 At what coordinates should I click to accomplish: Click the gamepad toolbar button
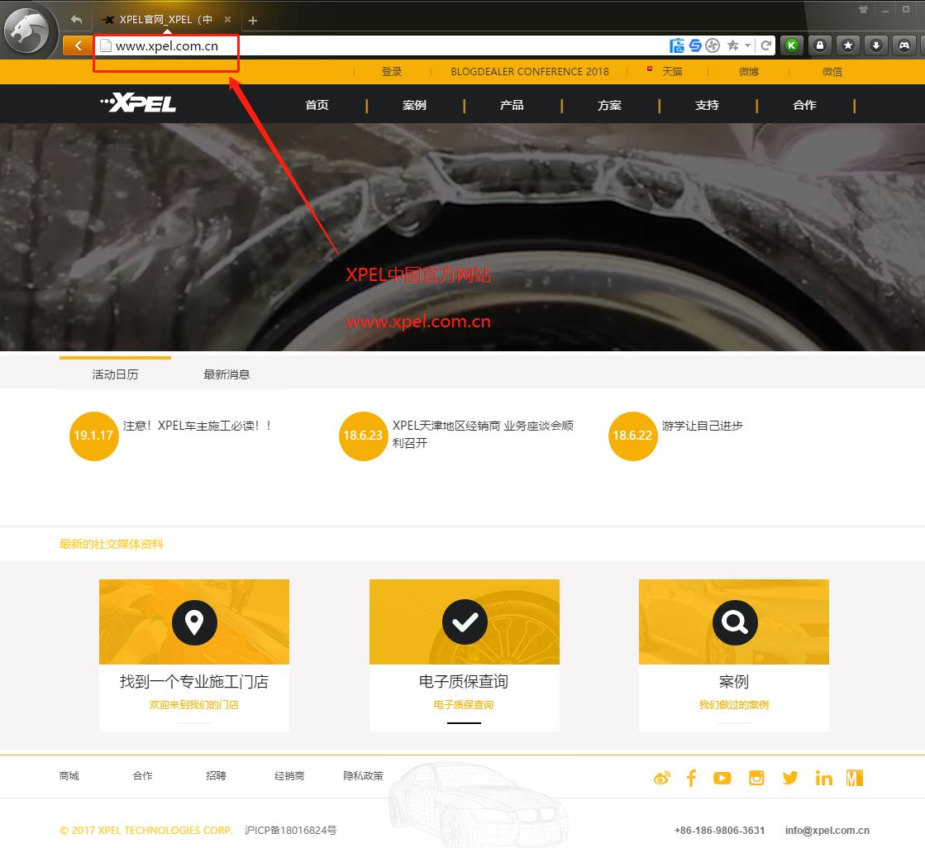[x=904, y=45]
